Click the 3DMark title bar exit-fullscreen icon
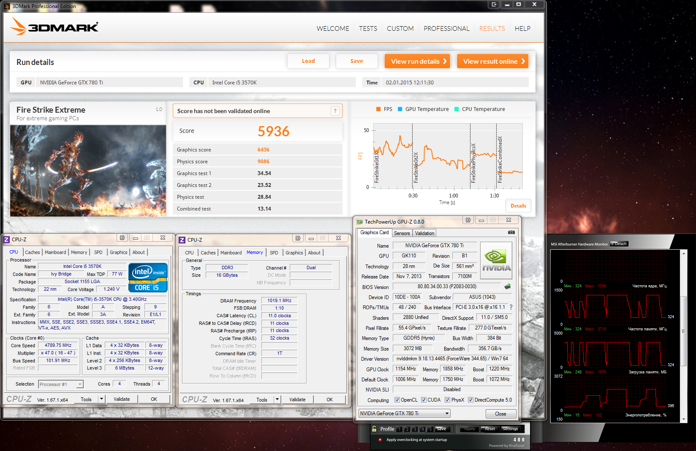The width and height of the screenshot is (696, 451). [494, 4]
